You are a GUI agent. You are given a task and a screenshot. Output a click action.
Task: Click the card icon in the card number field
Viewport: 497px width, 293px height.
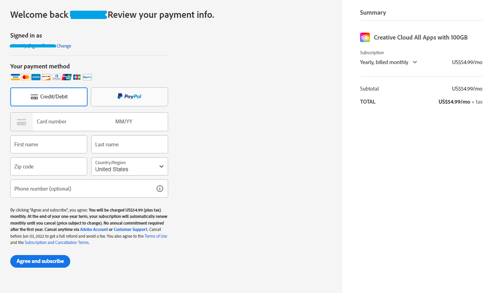pos(21,122)
